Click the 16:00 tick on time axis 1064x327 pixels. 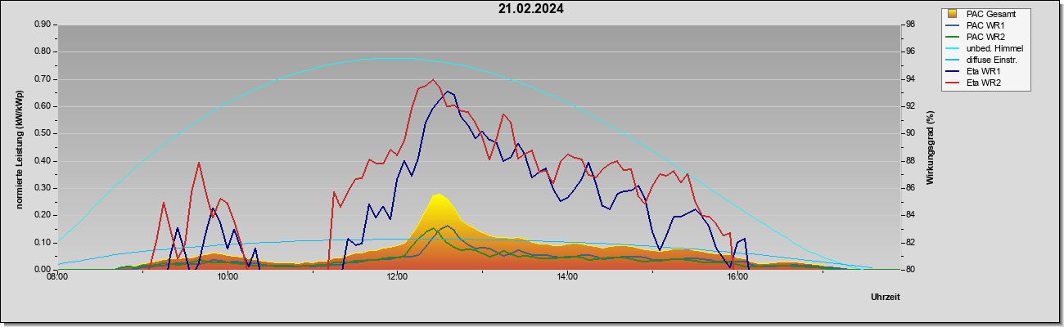coord(737,276)
